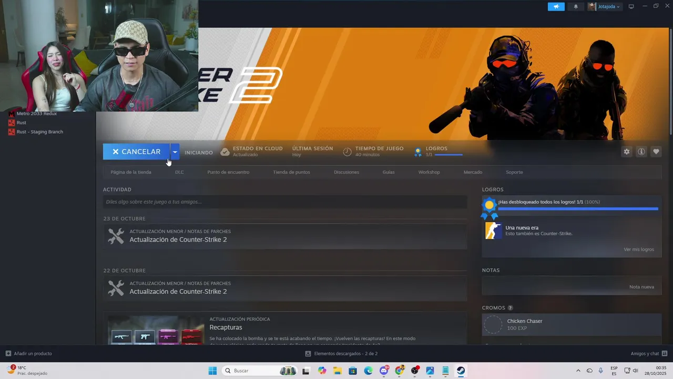Add game to favorites heart icon

(x=656, y=152)
